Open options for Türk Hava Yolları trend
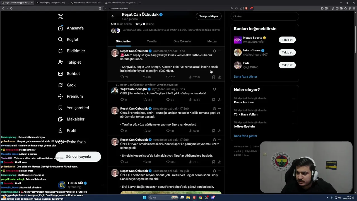The width and height of the screenshot is (357, 201). tap(294, 111)
